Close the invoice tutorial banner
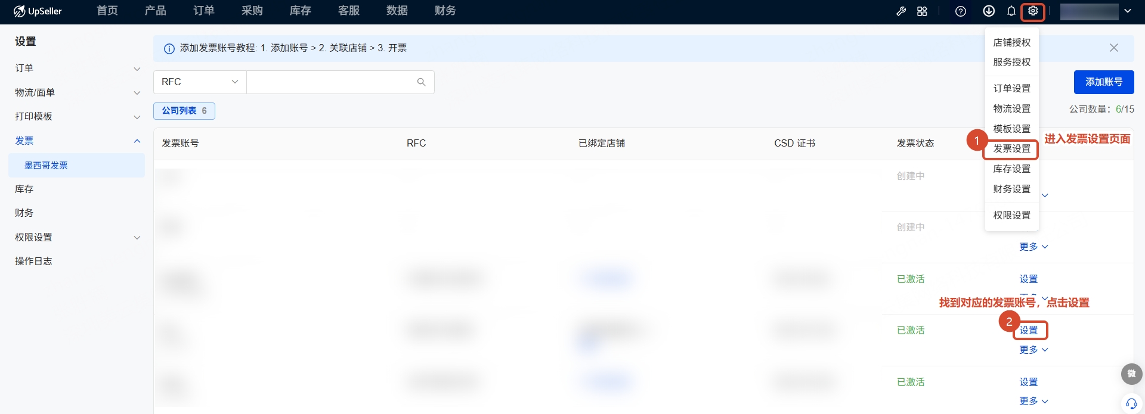 (1113, 48)
